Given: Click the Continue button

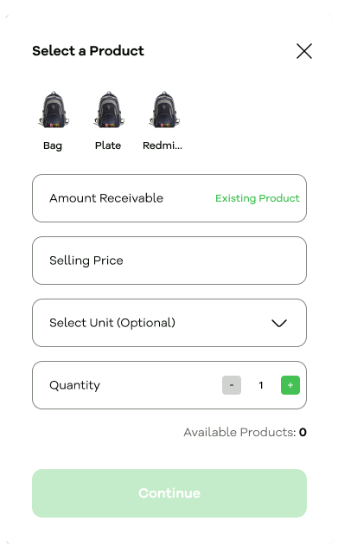Looking at the screenshot, I should pos(169,493).
